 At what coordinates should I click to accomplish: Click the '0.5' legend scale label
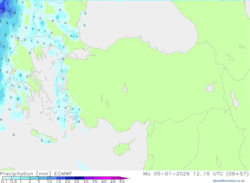click(13, 182)
